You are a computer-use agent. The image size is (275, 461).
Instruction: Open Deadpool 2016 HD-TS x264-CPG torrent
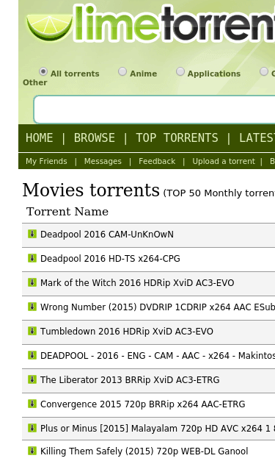110,258
